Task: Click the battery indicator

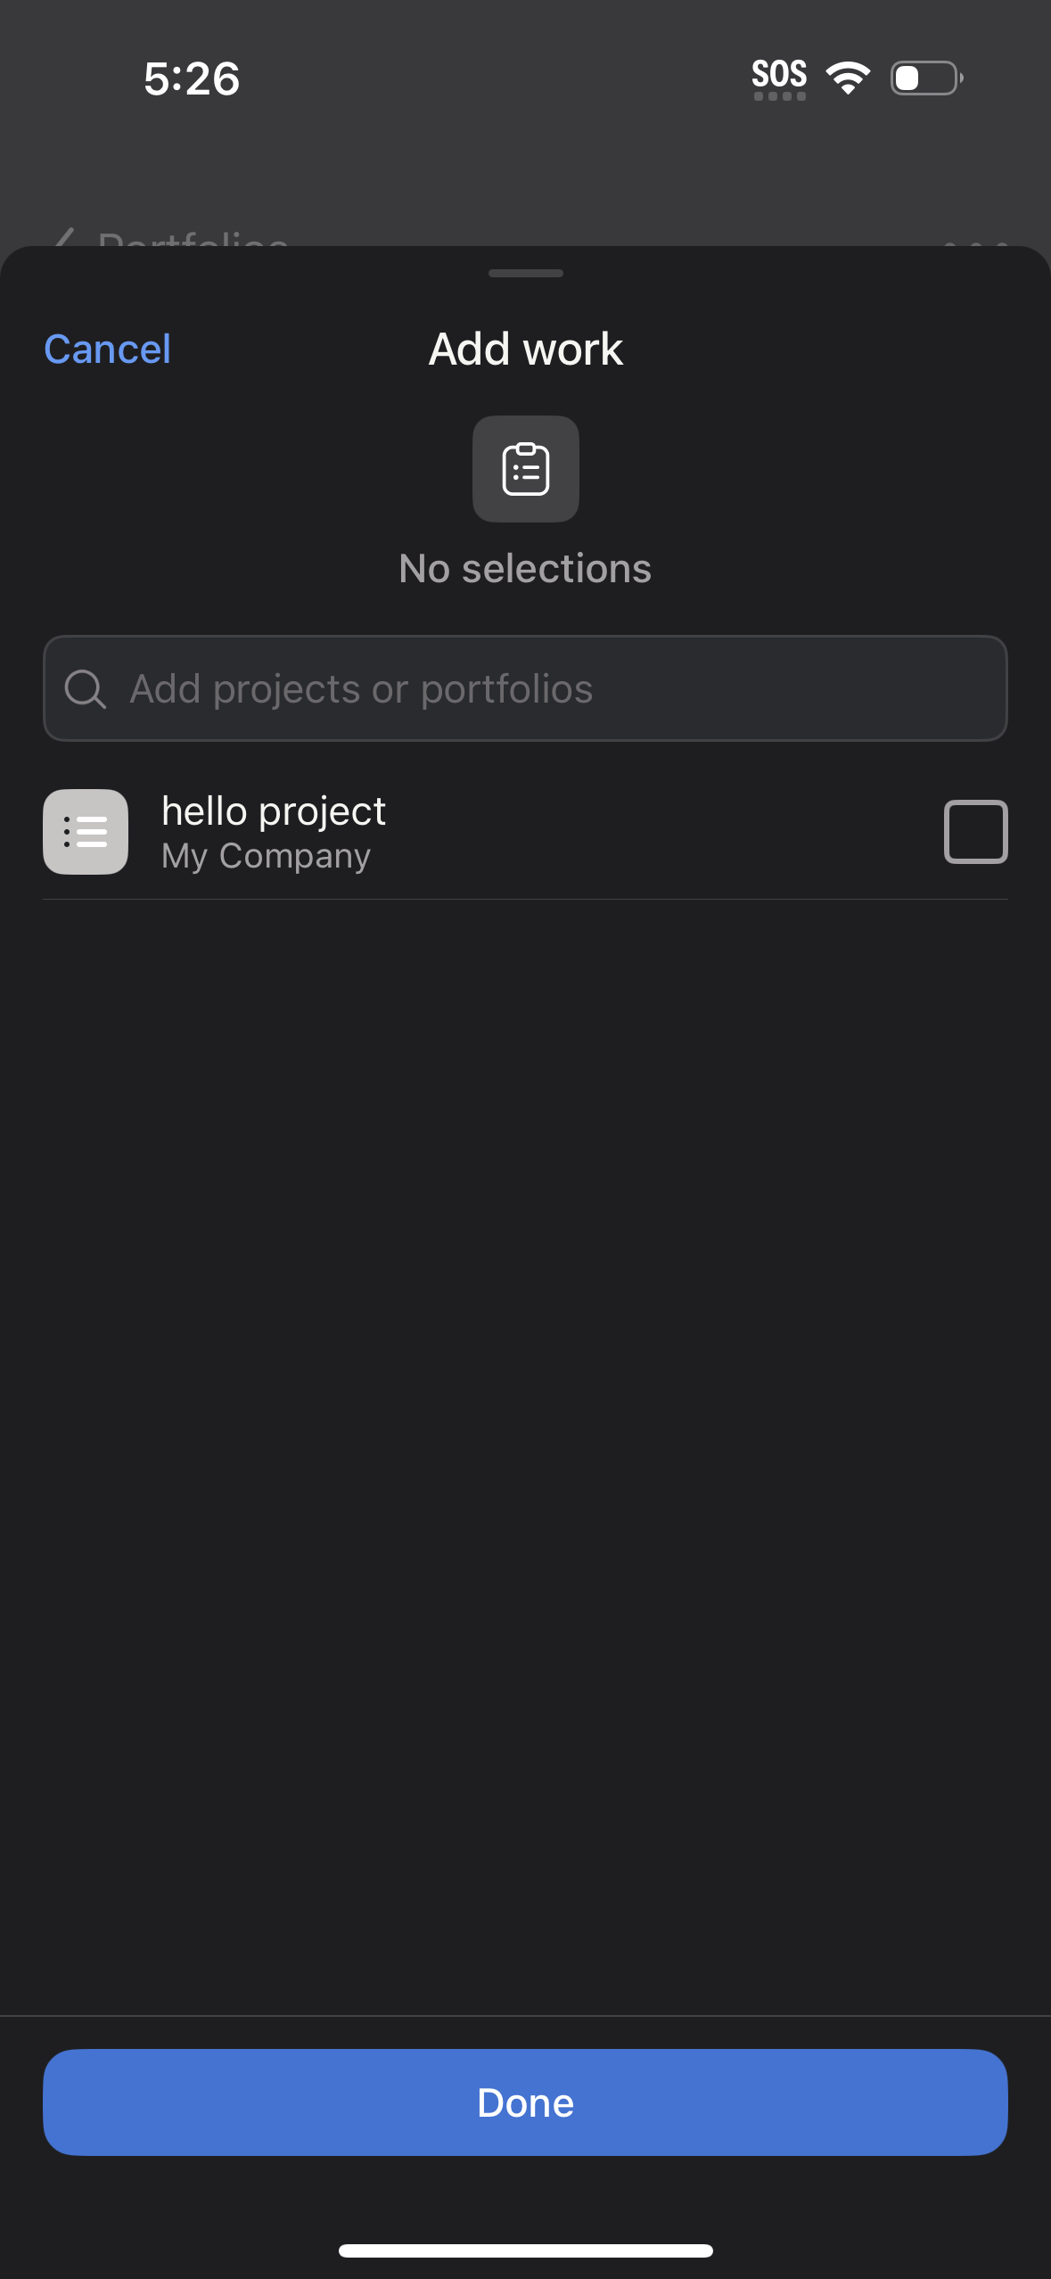Action: coord(925,78)
